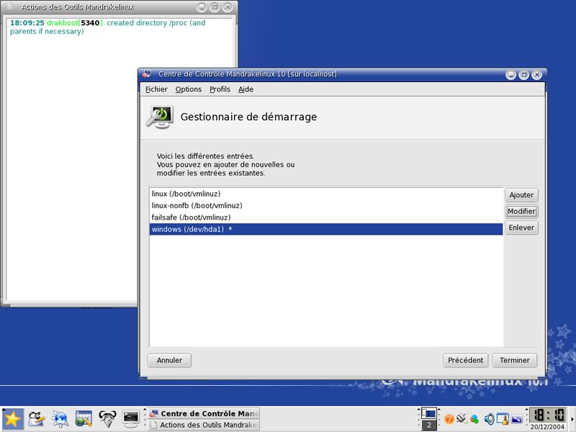Screen dimensions: 576x432
Task: Open the Options menu
Action: (x=189, y=89)
